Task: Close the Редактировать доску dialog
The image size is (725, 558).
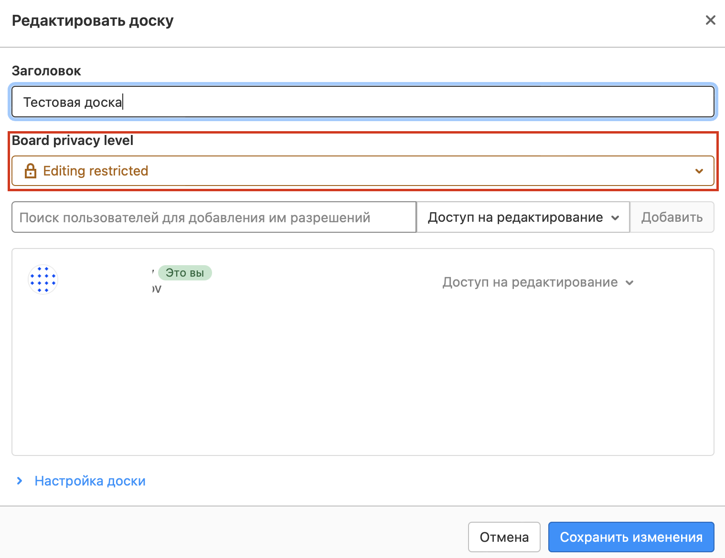Action: 710,20
